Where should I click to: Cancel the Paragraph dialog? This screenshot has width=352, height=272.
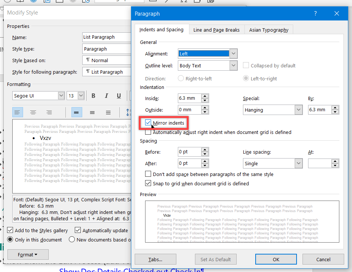pyautogui.click(x=323, y=259)
